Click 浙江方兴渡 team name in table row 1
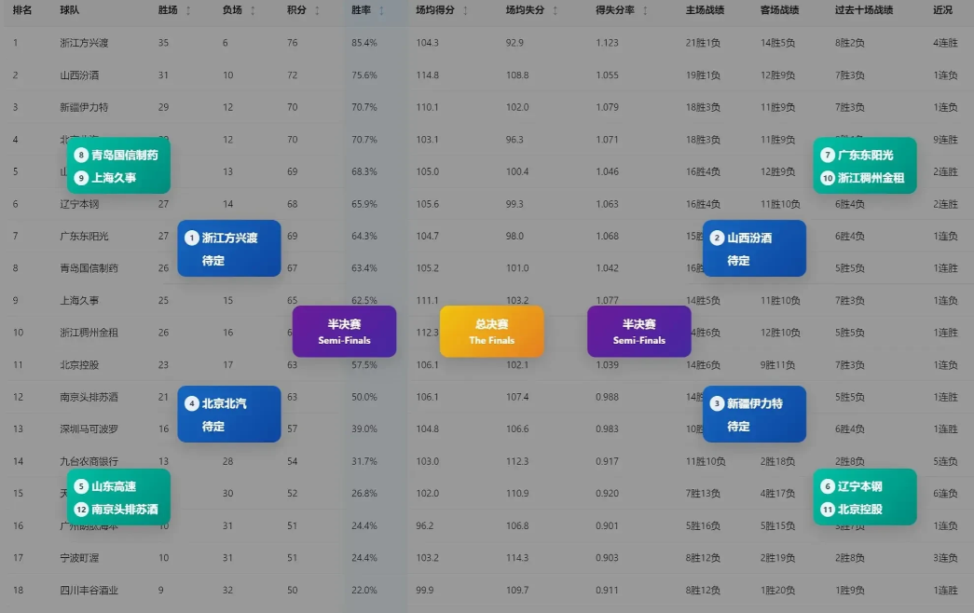974x613 pixels. click(84, 43)
